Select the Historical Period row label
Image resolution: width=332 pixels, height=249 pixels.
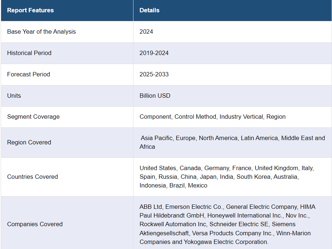tap(29, 53)
